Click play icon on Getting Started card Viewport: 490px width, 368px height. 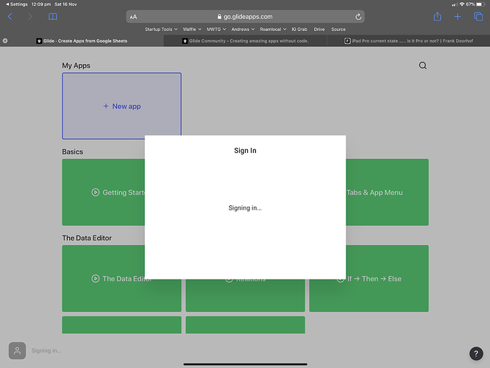[x=96, y=192]
